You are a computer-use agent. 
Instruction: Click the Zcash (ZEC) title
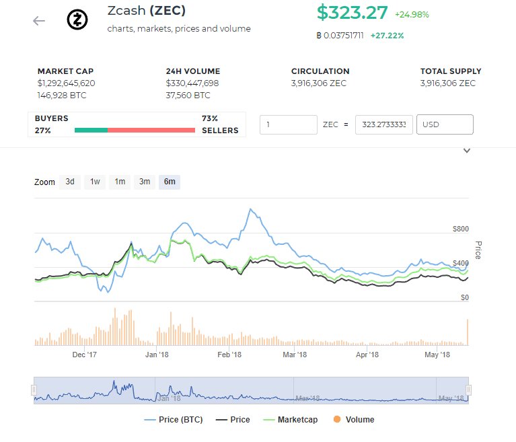coord(147,11)
